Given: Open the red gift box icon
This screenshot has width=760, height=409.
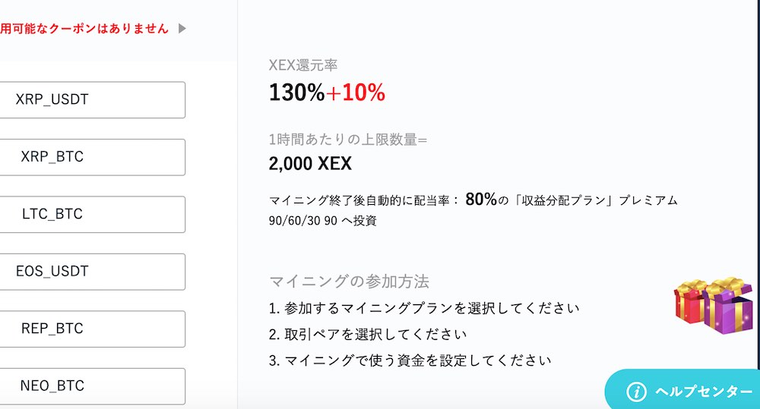Looking at the screenshot, I should (689, 302).
